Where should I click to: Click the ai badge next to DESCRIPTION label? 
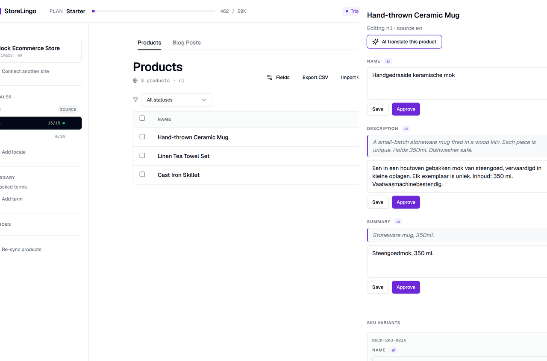point(406,128)
